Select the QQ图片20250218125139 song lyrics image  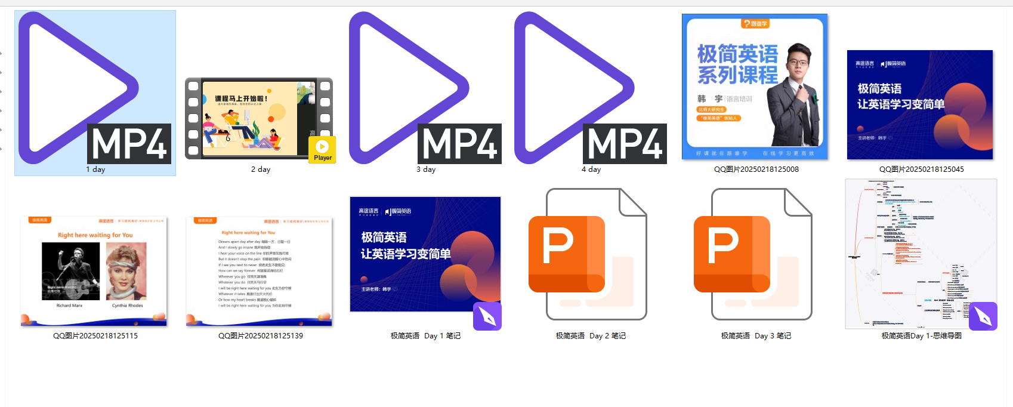pyautogui.click(x=259, y=271)
